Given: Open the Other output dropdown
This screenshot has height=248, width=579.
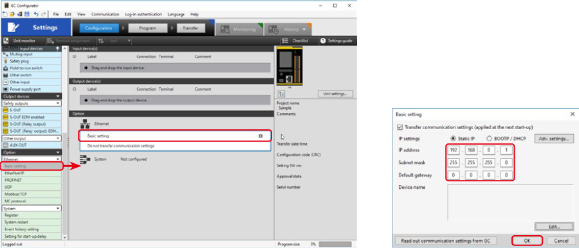Looking at the screenshot, I should pyautogui.click(x=32, y=138).
